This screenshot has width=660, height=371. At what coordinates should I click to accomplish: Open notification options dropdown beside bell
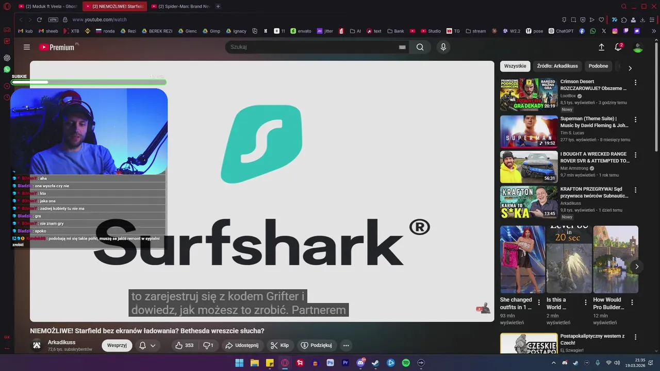point(153,346)
